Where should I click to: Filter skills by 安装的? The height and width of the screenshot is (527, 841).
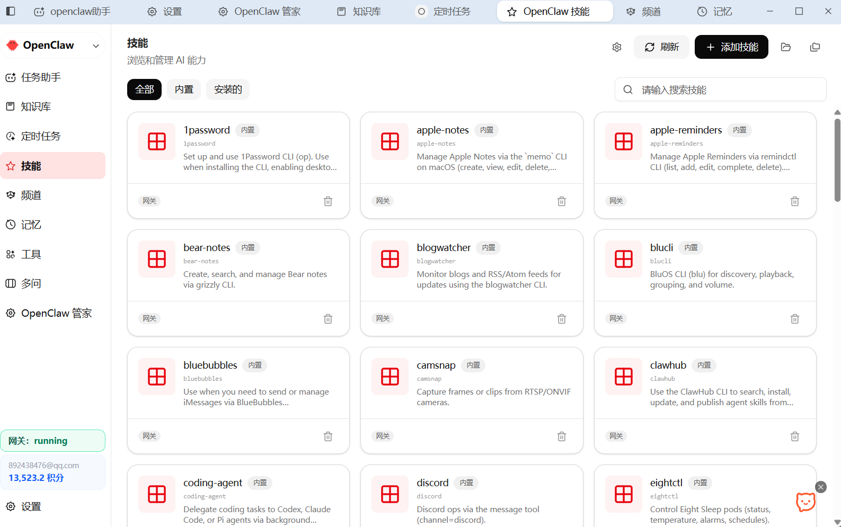228,90
